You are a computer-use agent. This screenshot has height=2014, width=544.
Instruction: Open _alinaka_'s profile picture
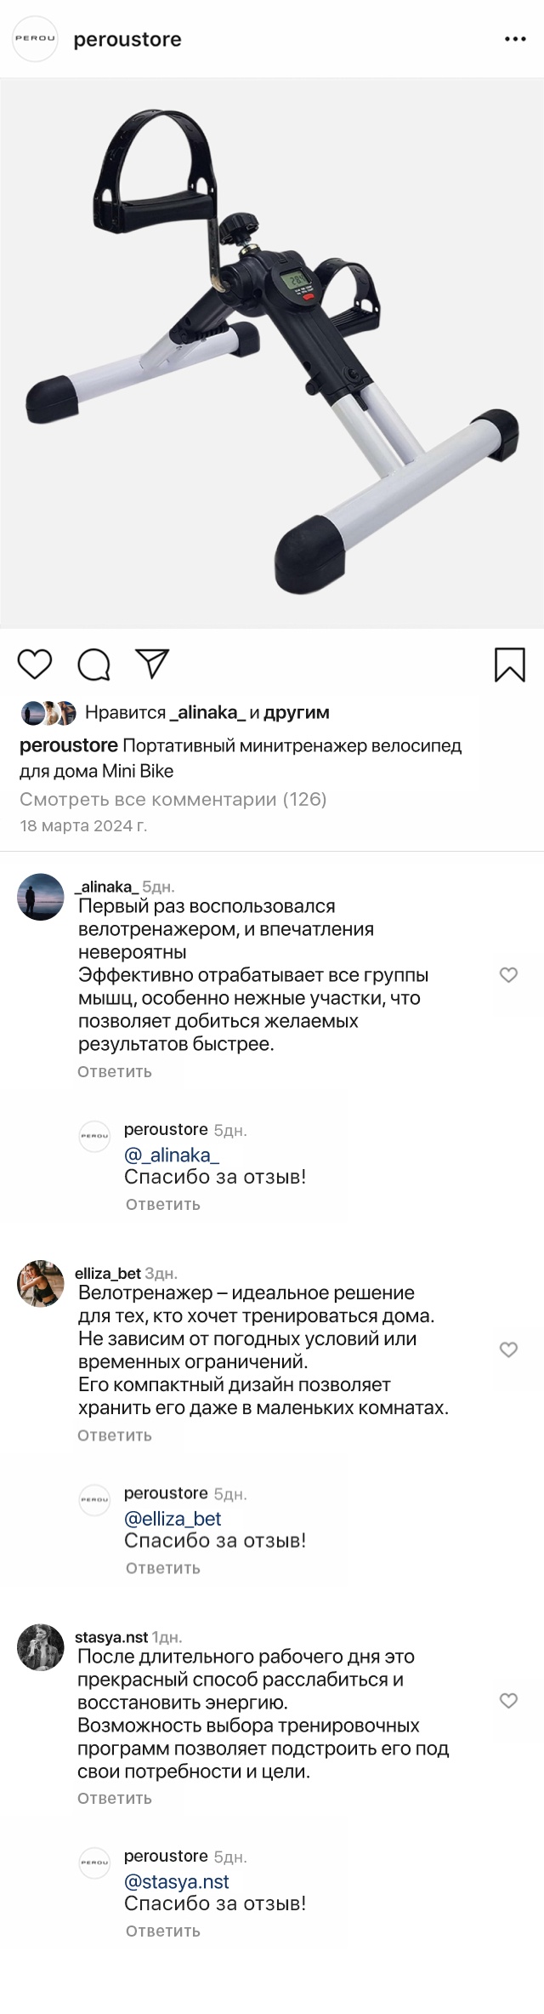click(41, 897)
